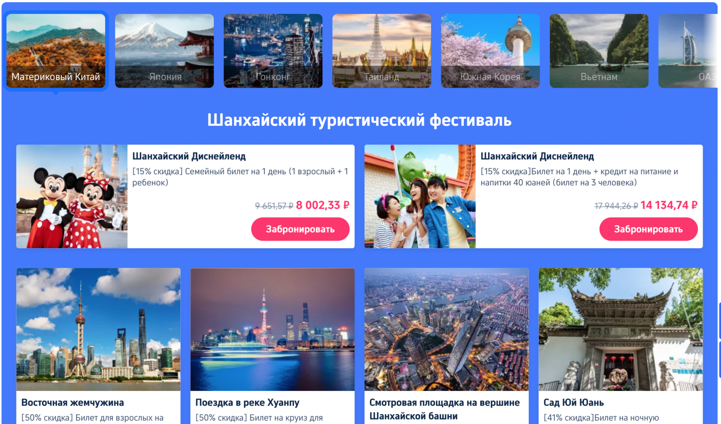Click the Шанхайский Диснейленд title of family ticket
The height and width of the screenshot is (424, 721).
coord(189,156)
